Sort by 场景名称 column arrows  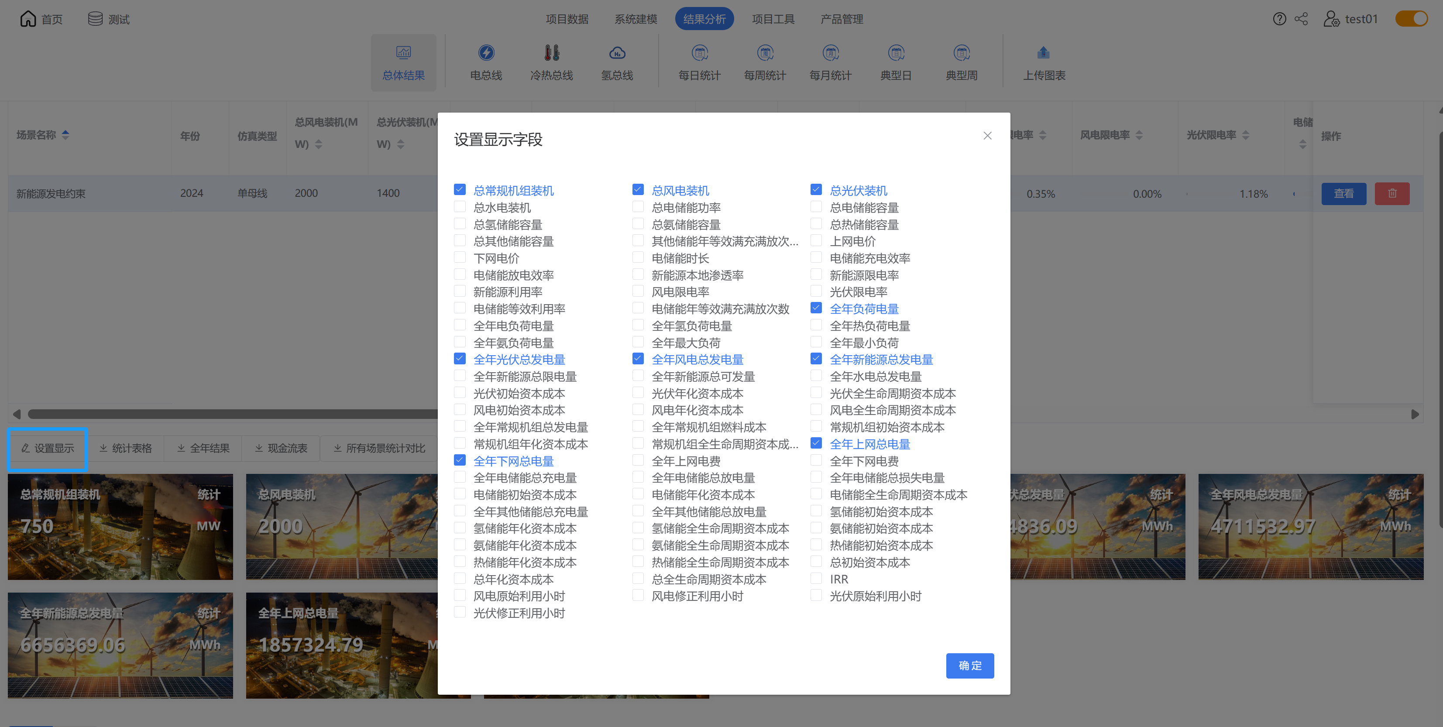point(65,135)
